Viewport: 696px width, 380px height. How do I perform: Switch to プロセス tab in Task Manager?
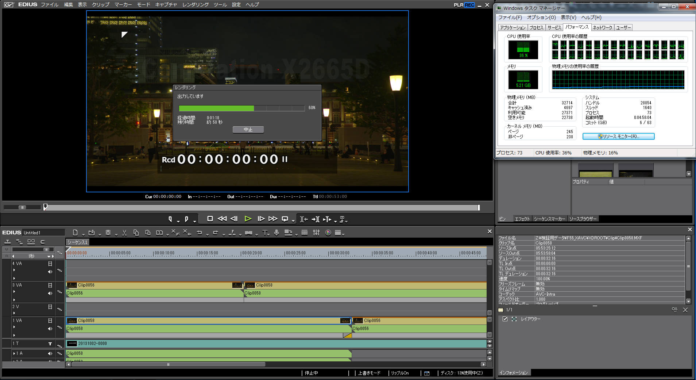pos(536,28)
